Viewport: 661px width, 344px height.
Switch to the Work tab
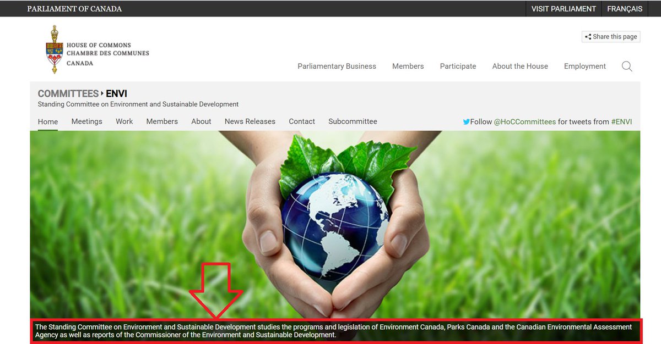point(124,121)
